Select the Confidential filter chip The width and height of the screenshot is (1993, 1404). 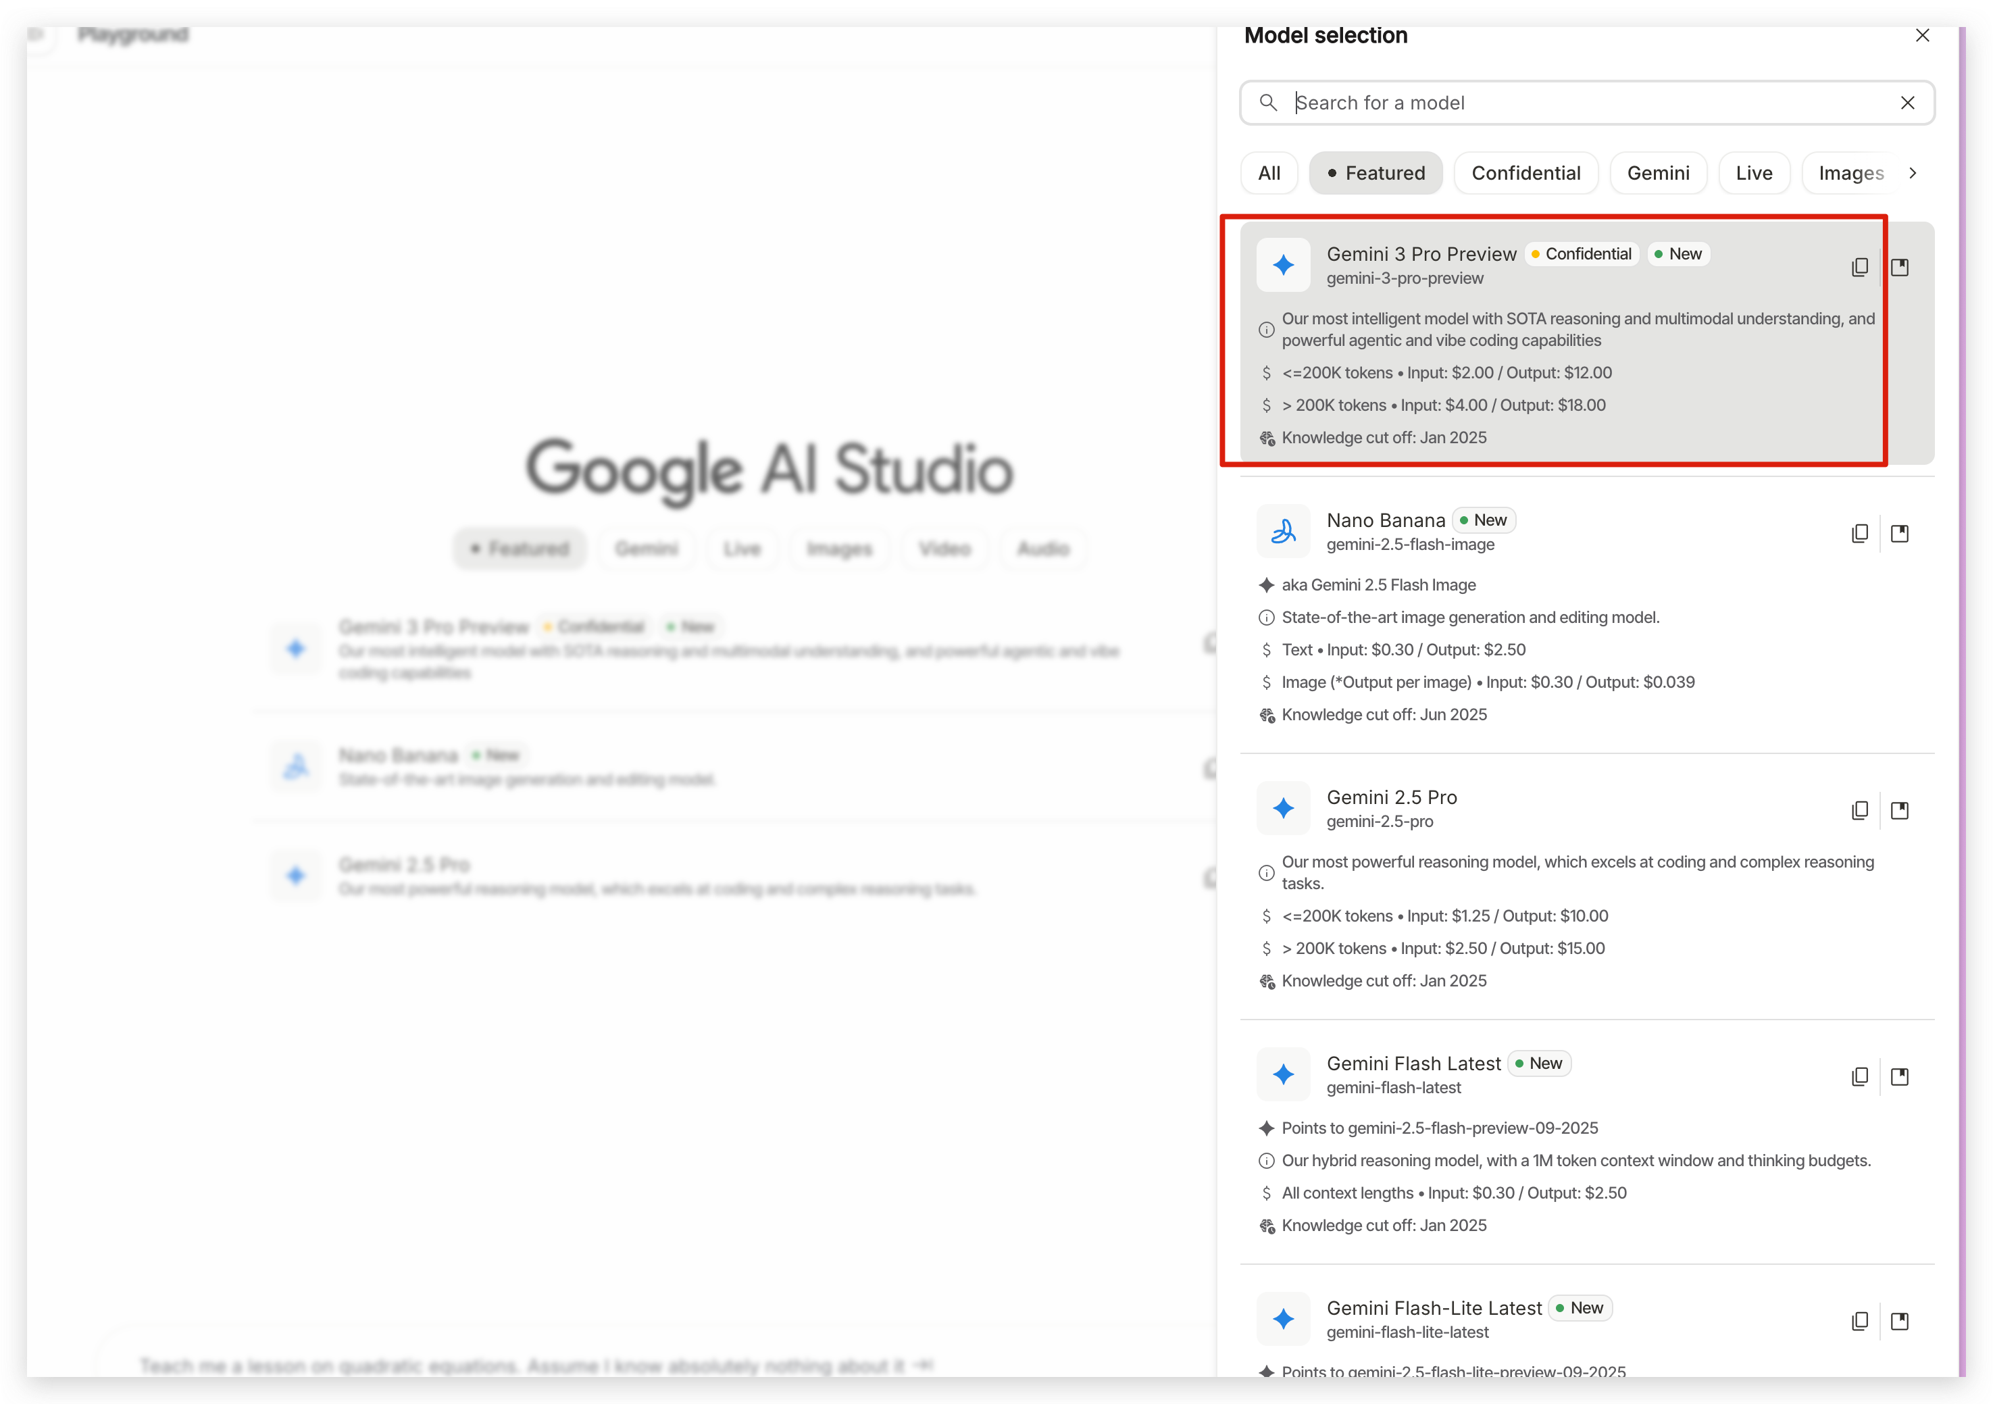(x=1525, y=173)
